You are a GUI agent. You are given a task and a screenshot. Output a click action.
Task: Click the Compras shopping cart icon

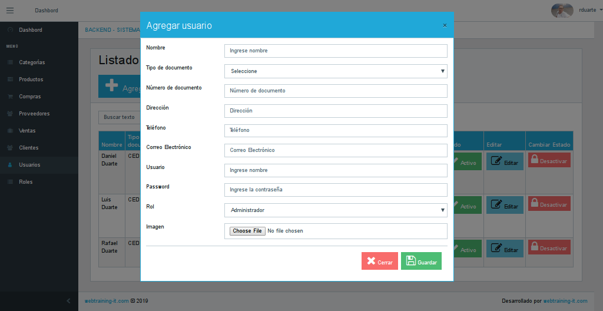[10, 97]
